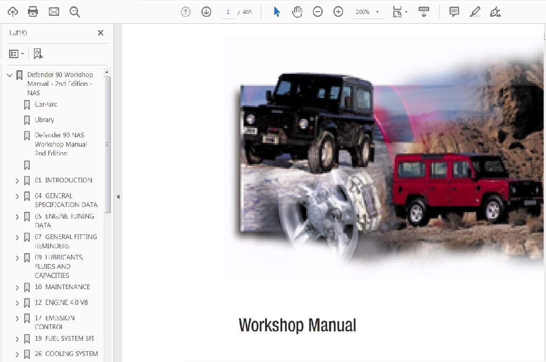Expand the 17 EMISSION CONTROL bookmark

(x=17, y=318)
